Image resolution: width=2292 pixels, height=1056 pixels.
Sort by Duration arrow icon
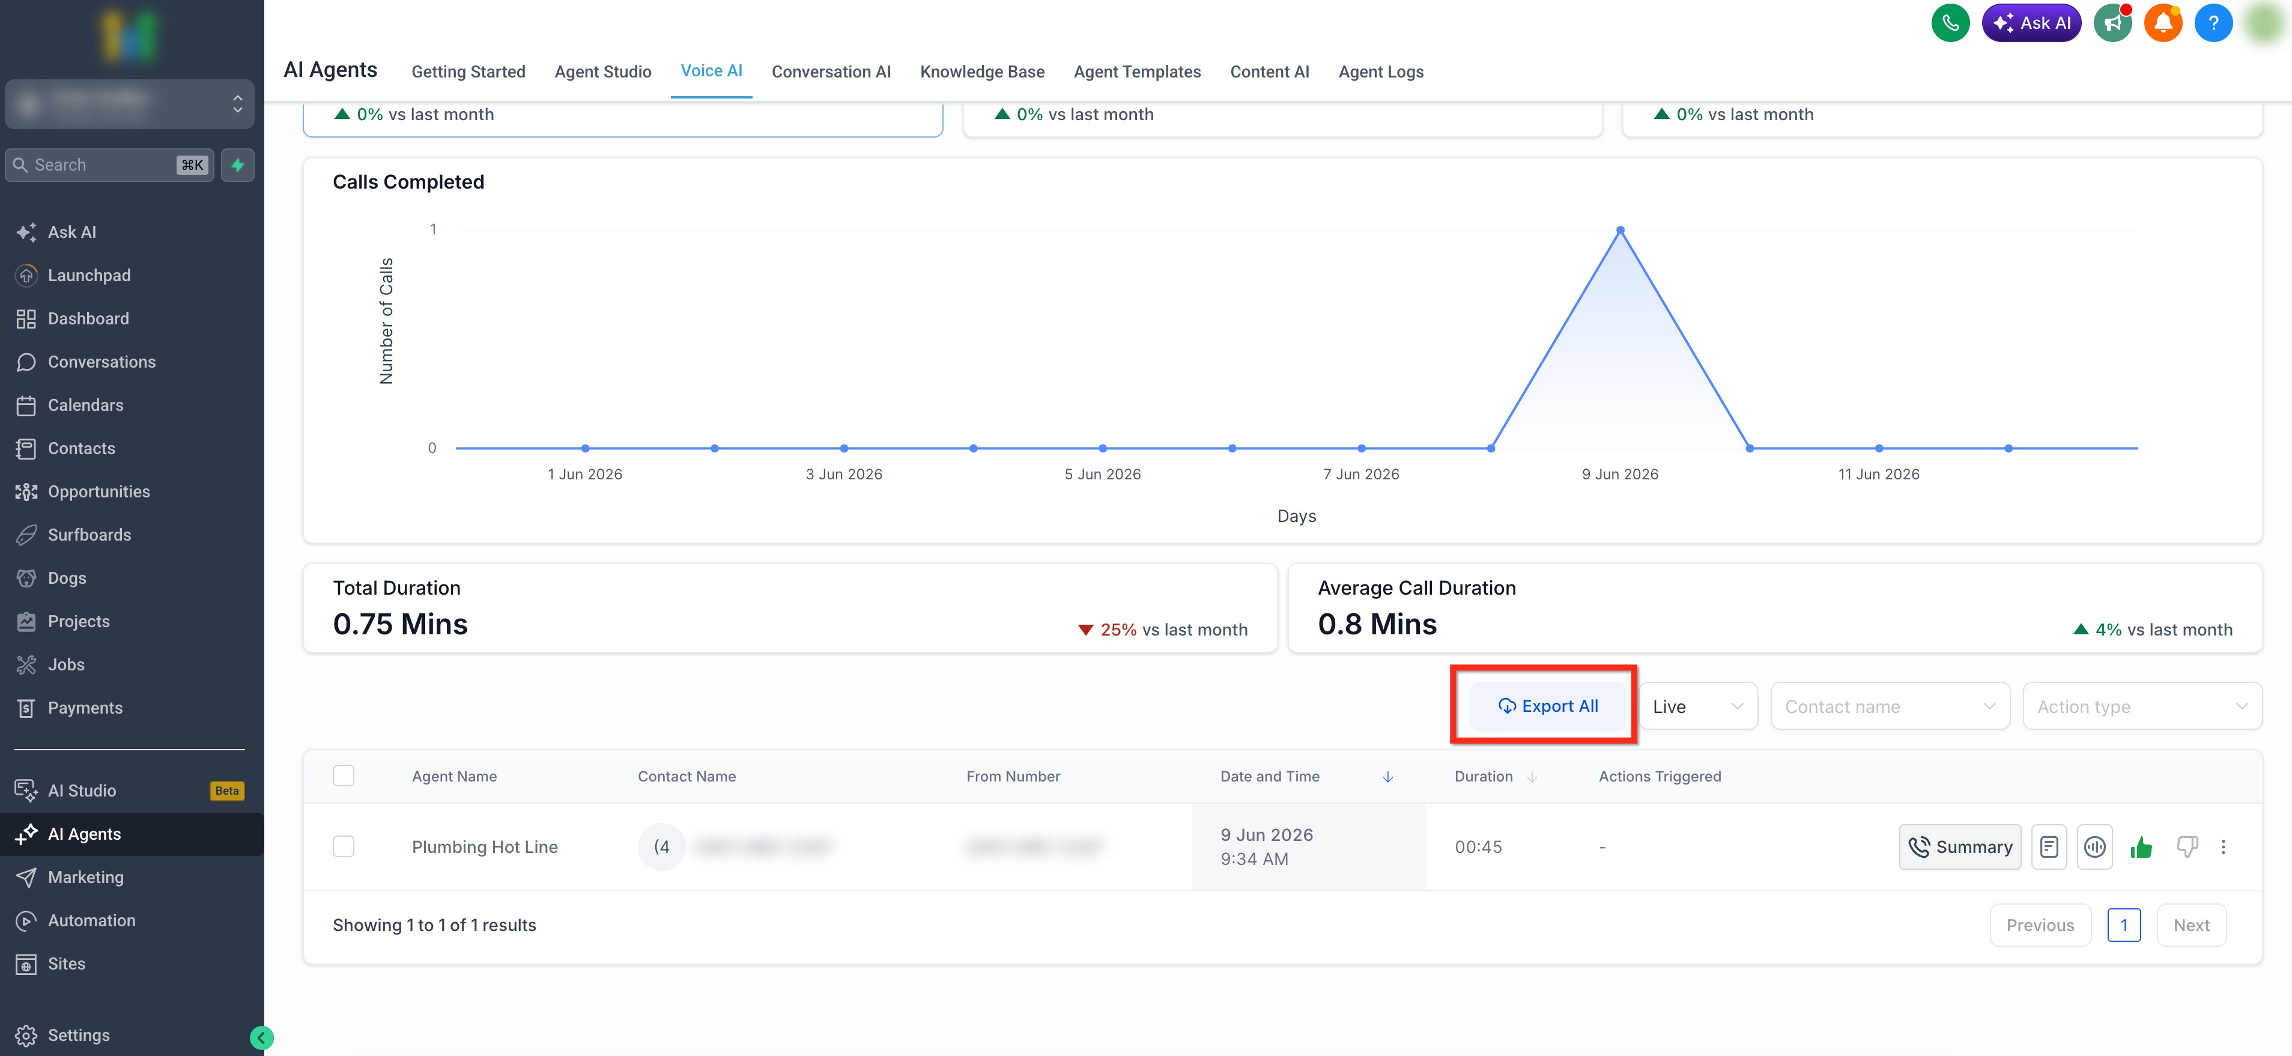[x=1531, y=777]
